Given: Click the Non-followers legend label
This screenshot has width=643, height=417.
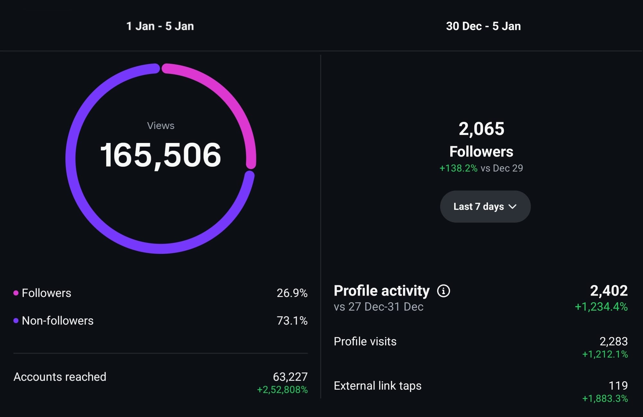Looking at the screenshot, I should [x=58, y=321].
